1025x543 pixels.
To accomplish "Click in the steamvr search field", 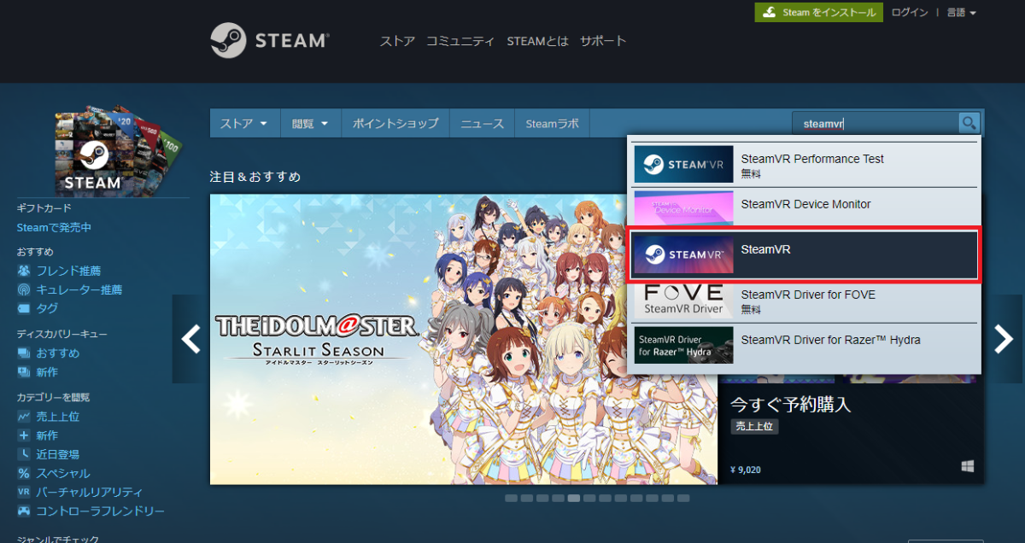I will 876,123.
